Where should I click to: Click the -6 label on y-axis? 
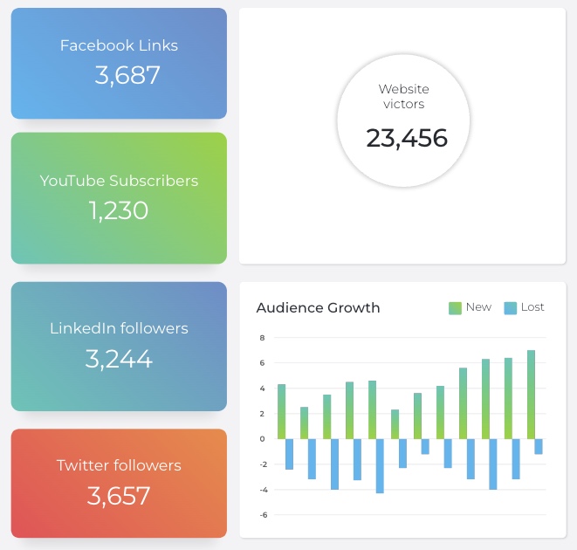262,515
